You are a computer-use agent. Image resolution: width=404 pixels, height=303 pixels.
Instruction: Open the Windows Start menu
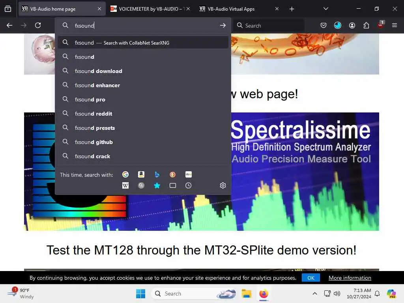pyautogui.click(x=141, y=294)
